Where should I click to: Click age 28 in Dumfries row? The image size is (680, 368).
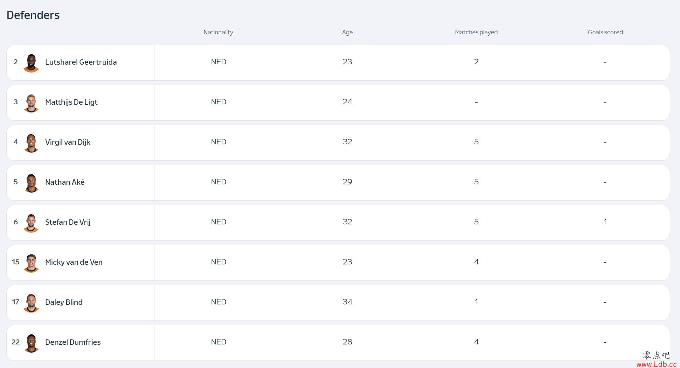coord(348,342)
